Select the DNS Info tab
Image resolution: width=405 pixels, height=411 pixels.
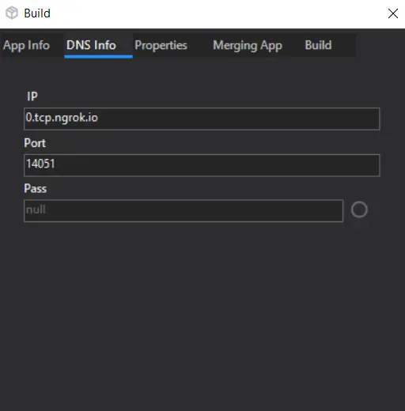tap(91, 45)
